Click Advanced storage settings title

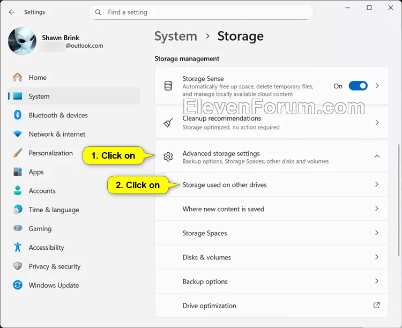[x=221, y=153]
